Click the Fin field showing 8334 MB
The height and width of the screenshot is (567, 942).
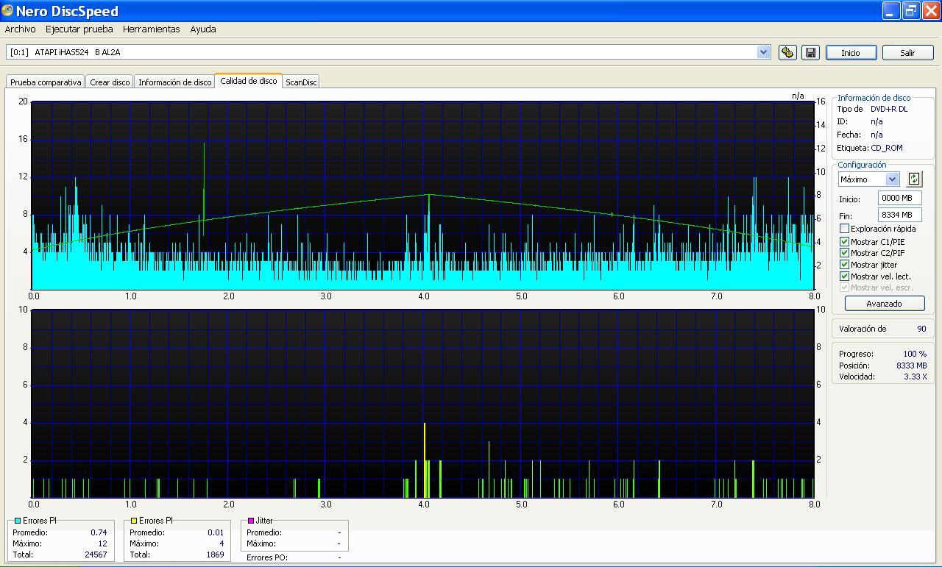899,215
